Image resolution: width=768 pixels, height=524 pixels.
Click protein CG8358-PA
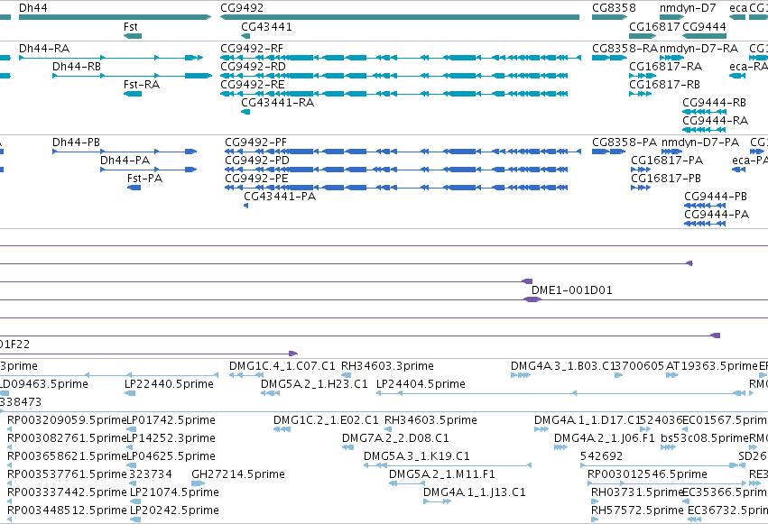(608, 152)
